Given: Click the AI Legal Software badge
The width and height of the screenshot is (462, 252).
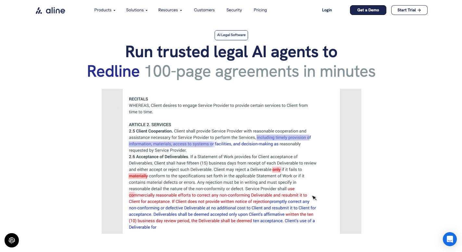Looking at the screenshot, I should click(x=231, y=35).
